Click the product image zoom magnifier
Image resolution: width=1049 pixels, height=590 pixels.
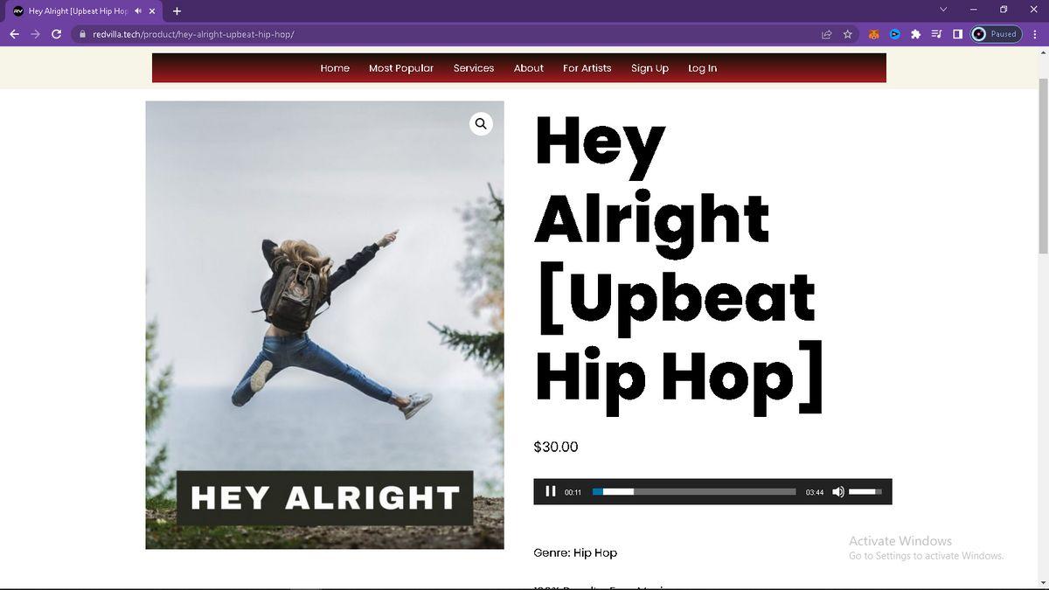coord(481,124)
